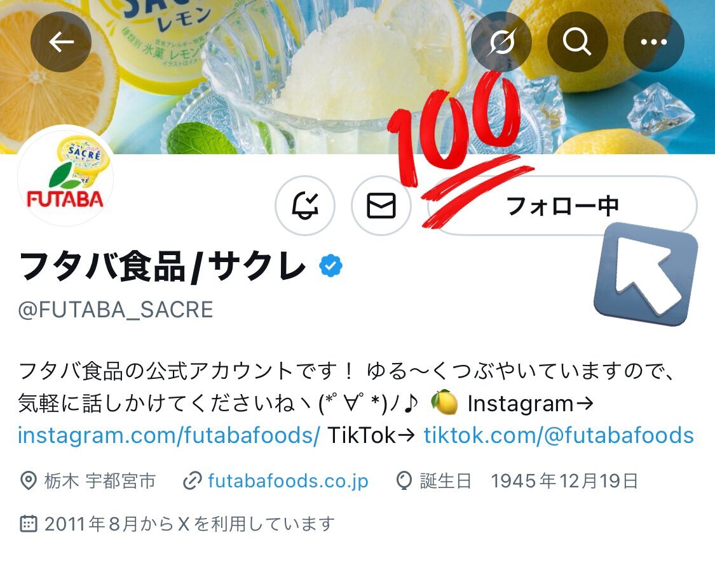Open tiktok.com/@futabafoods link

(559, 435)
